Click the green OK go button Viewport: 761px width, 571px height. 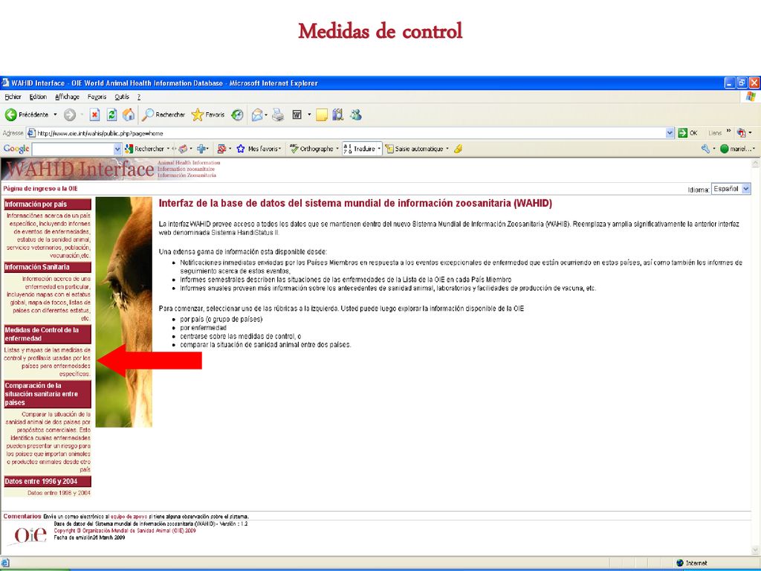688,133
